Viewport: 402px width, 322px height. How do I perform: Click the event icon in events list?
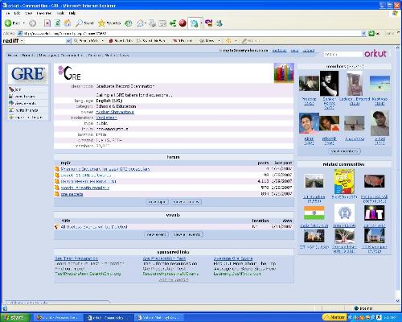(x=56, y=227)
